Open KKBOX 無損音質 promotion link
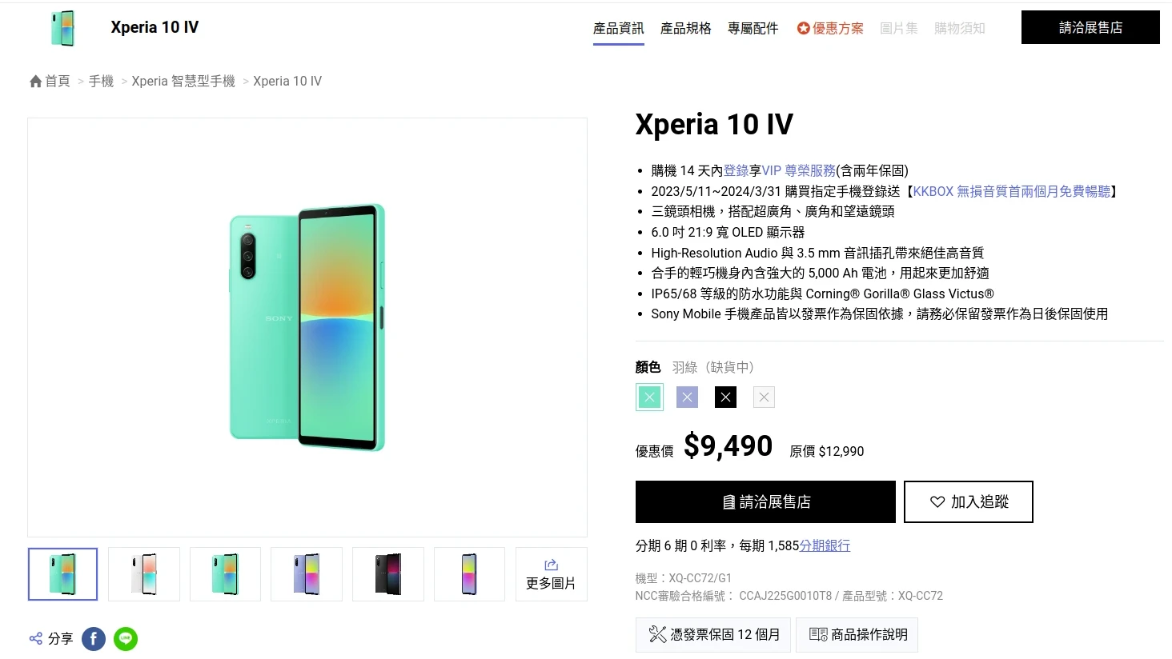 pos(1012,191)
